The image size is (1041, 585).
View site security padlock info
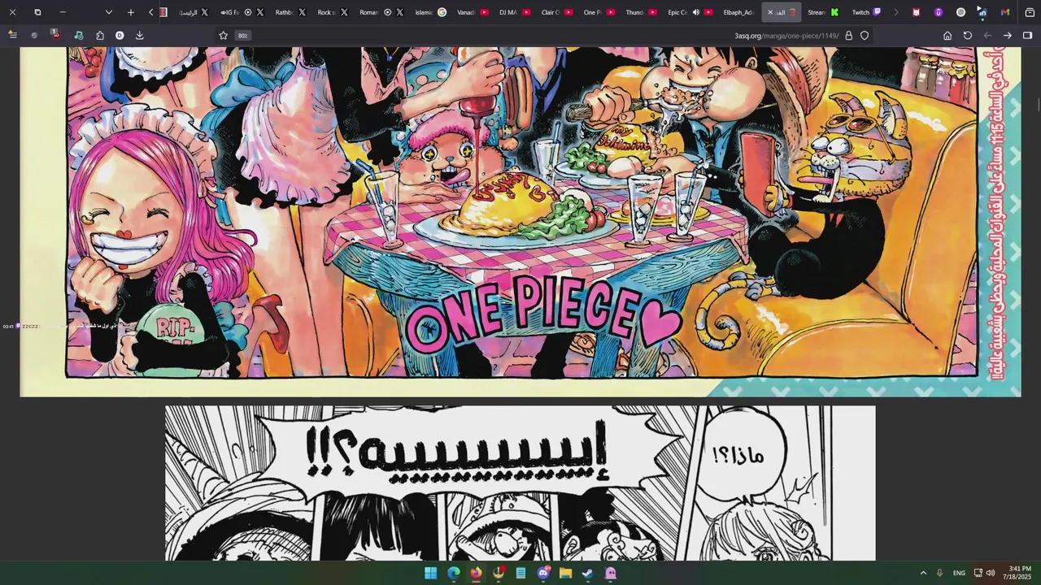coord(849,36)
